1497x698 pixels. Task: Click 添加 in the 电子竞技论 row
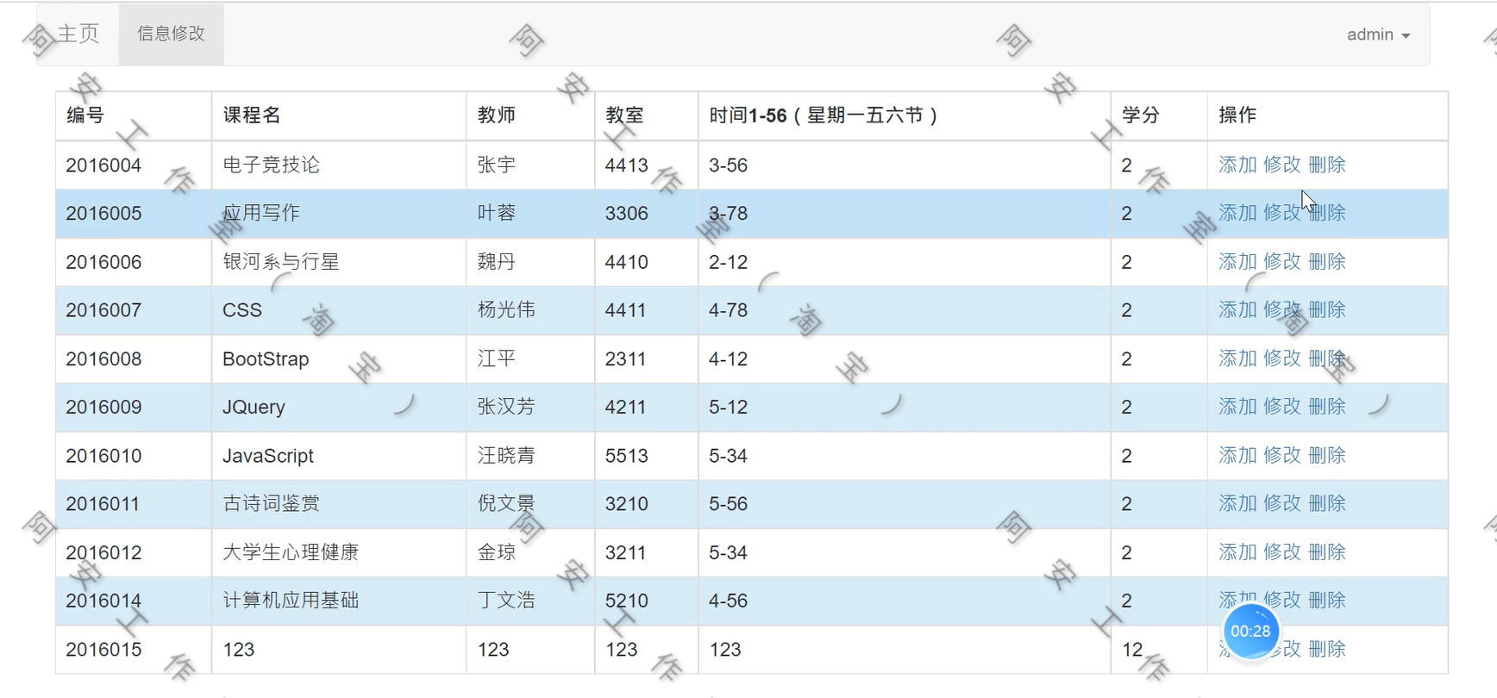tap(1237, 165)
